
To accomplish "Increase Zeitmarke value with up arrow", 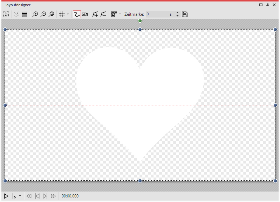I will [x=177, y=13].
